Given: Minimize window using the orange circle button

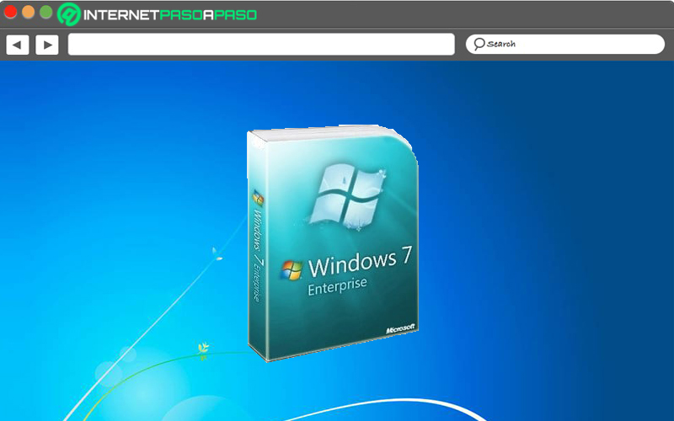Looking at the screenshot, I should point(28,12).
